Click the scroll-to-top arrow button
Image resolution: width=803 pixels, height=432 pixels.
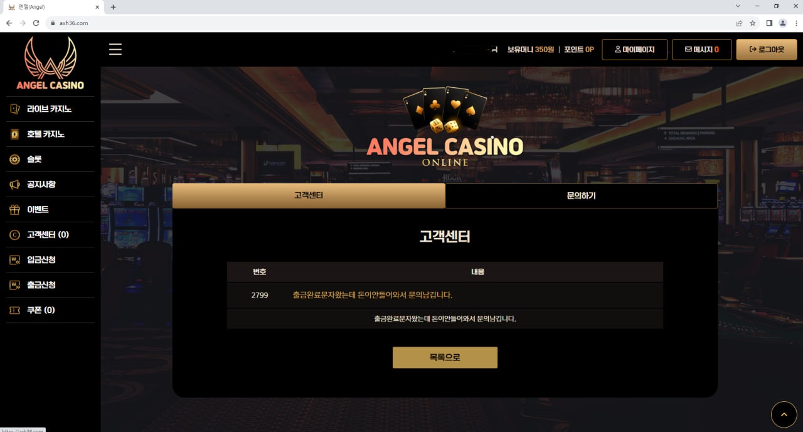click(x=784, y=414)
